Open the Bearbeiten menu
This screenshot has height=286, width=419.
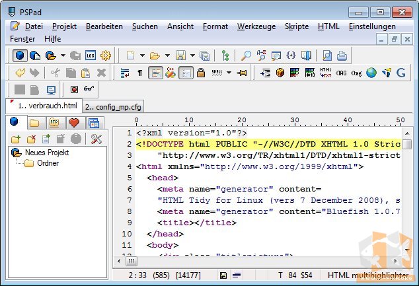(x=104, y=26)
